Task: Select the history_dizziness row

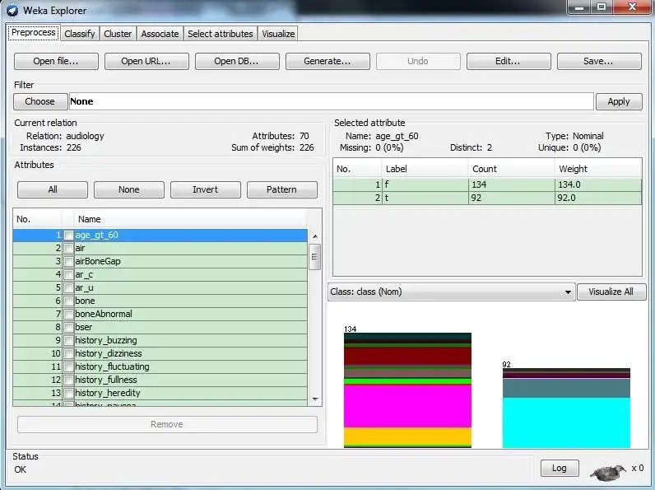Action: tap(160, 353)
